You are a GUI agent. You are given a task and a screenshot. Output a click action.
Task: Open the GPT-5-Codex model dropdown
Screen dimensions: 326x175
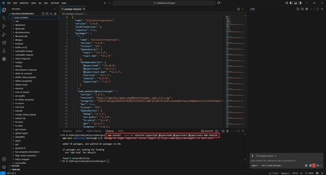coord(272,166)
